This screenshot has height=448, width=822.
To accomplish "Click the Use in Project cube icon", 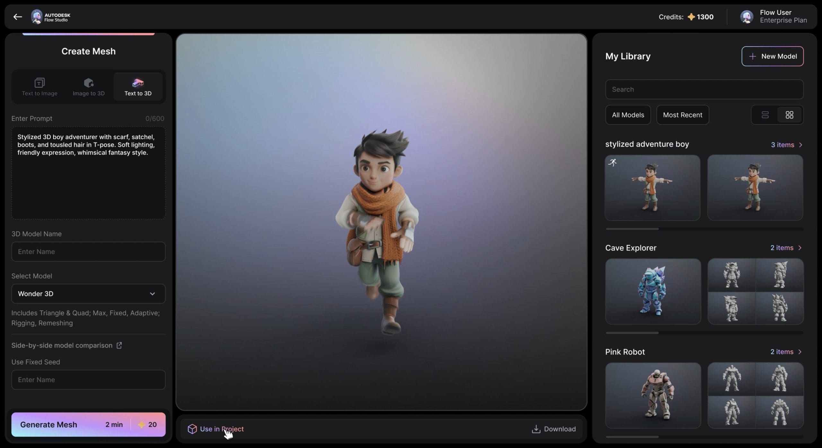I will click(x=192, y=429).
